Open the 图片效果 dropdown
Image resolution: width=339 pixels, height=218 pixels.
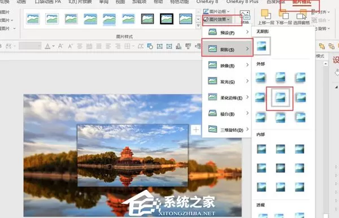click(217, 19)
